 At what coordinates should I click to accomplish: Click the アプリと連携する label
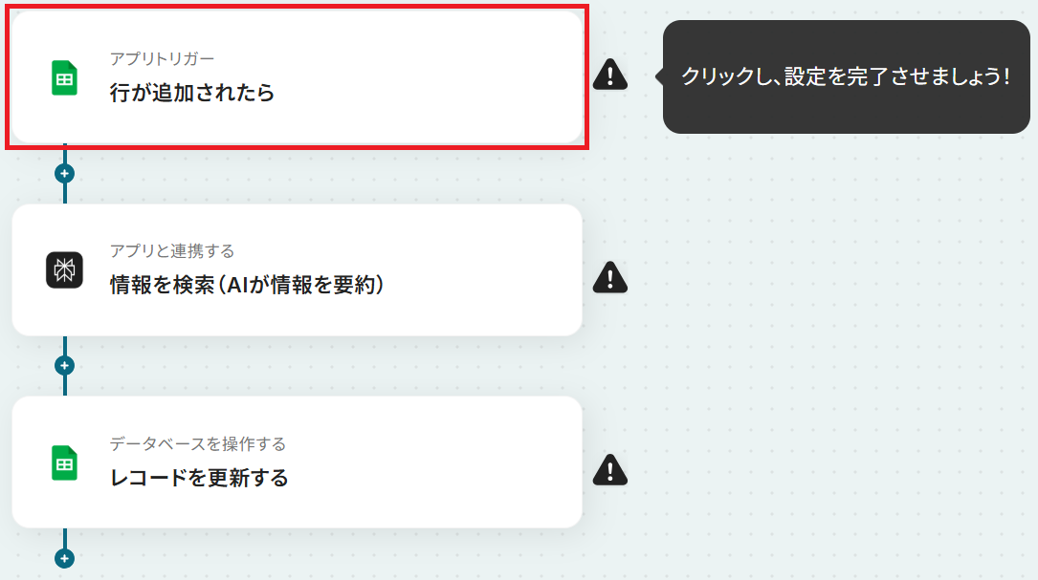[172, 251]
